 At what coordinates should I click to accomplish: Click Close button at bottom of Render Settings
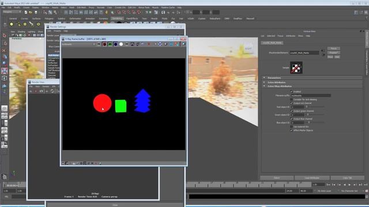coord(115,205)
